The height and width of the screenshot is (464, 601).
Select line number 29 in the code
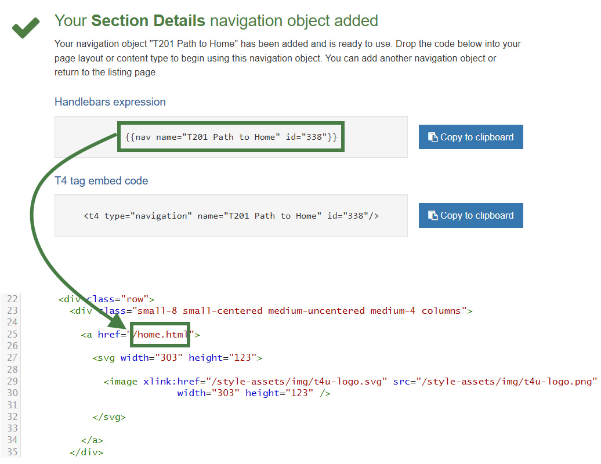point(12,381)
